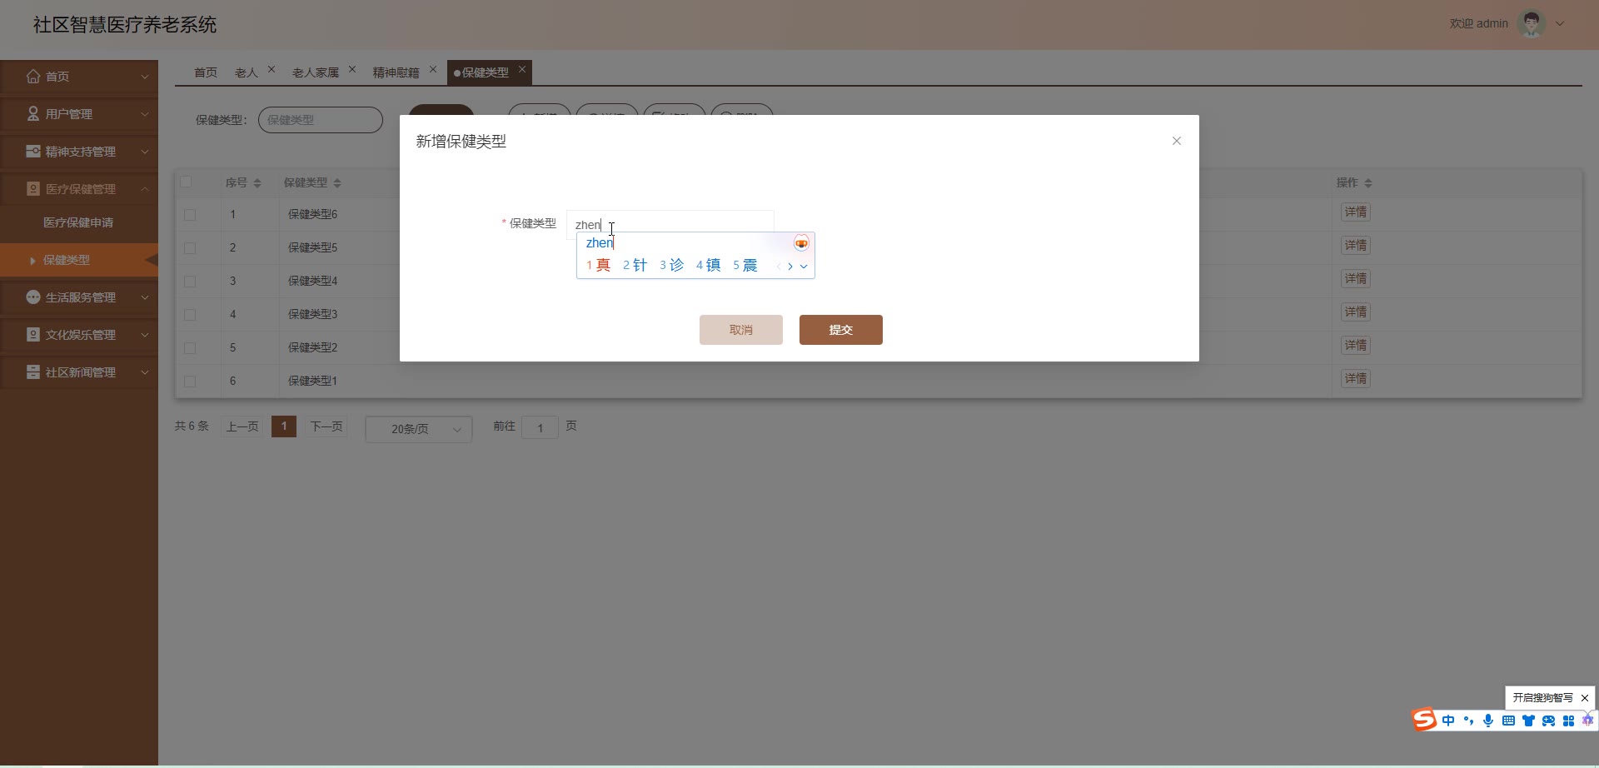1599x768 pixels.
Task: Switch to the 老人 tab
Action: point(247,72)
